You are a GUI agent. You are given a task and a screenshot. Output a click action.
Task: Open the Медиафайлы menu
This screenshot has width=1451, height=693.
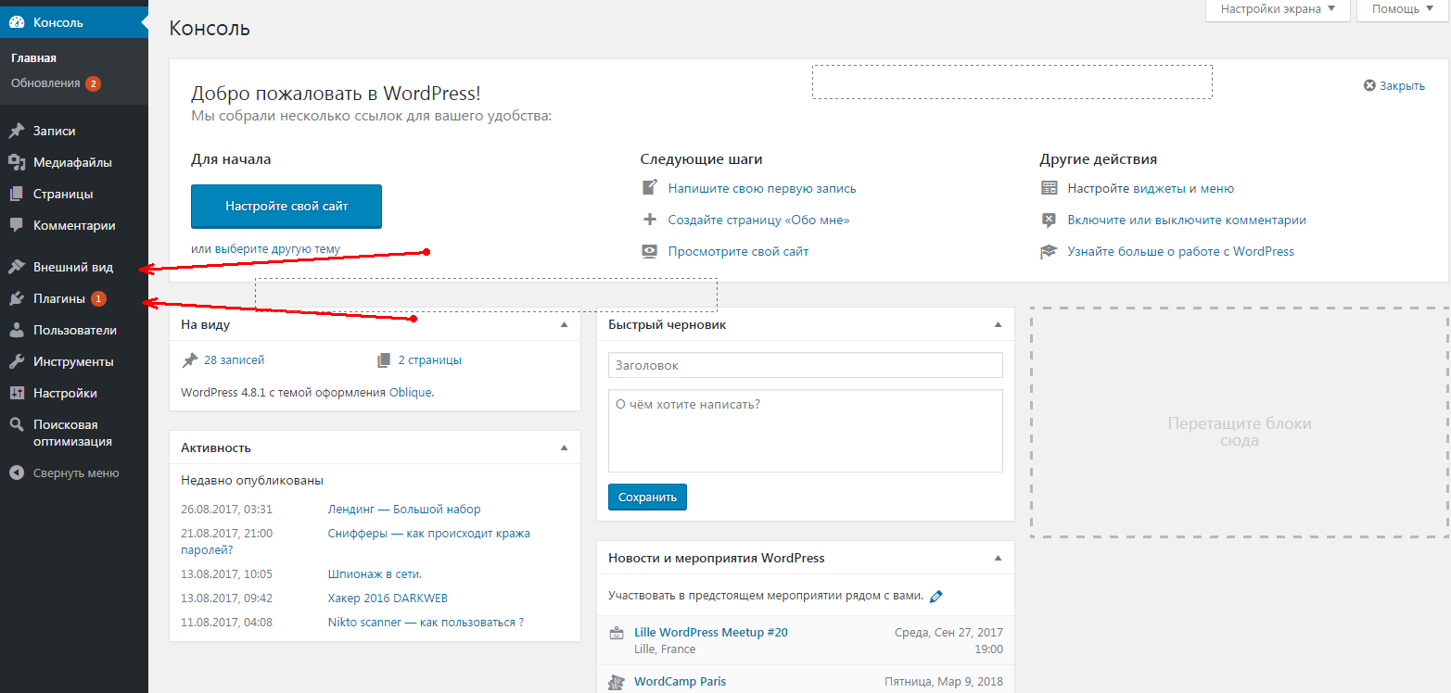tap(74, 163)
